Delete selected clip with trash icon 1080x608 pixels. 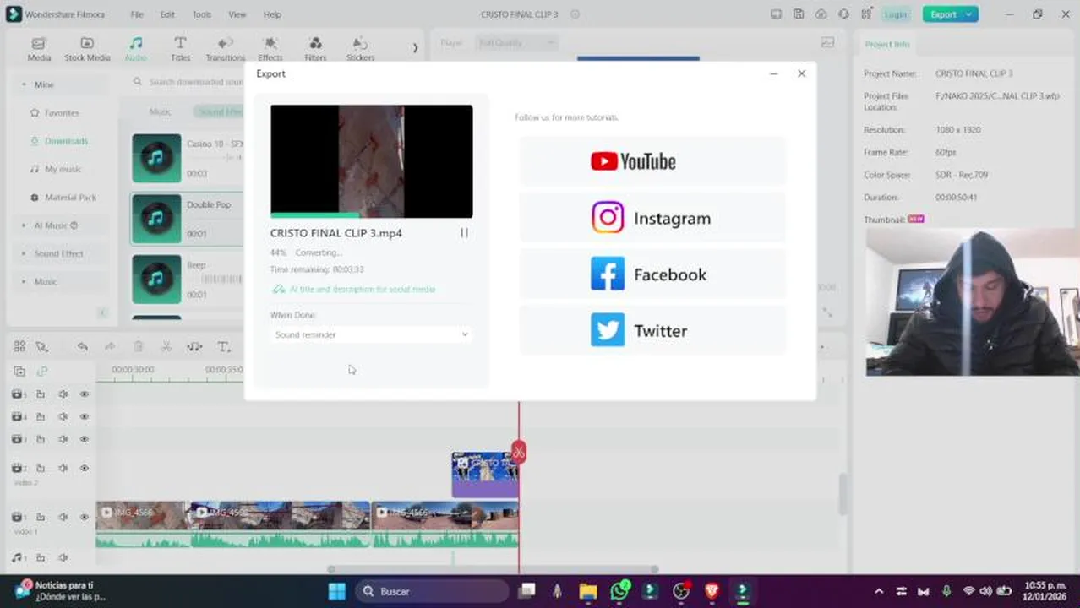coord(139,346)
